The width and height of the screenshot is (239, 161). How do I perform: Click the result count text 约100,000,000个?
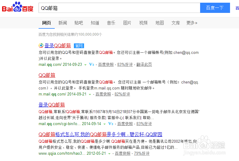pos(88,34)
